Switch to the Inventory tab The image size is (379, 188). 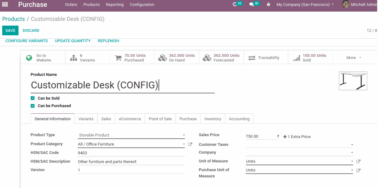pyautogui.click(x=213, y=119)
